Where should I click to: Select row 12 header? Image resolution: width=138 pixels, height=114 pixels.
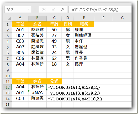pos(8,87)
